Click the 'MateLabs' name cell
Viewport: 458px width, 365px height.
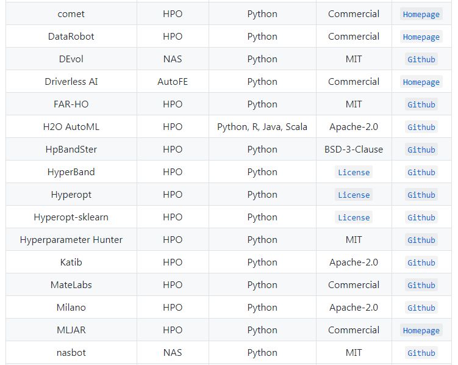[71, 284]
